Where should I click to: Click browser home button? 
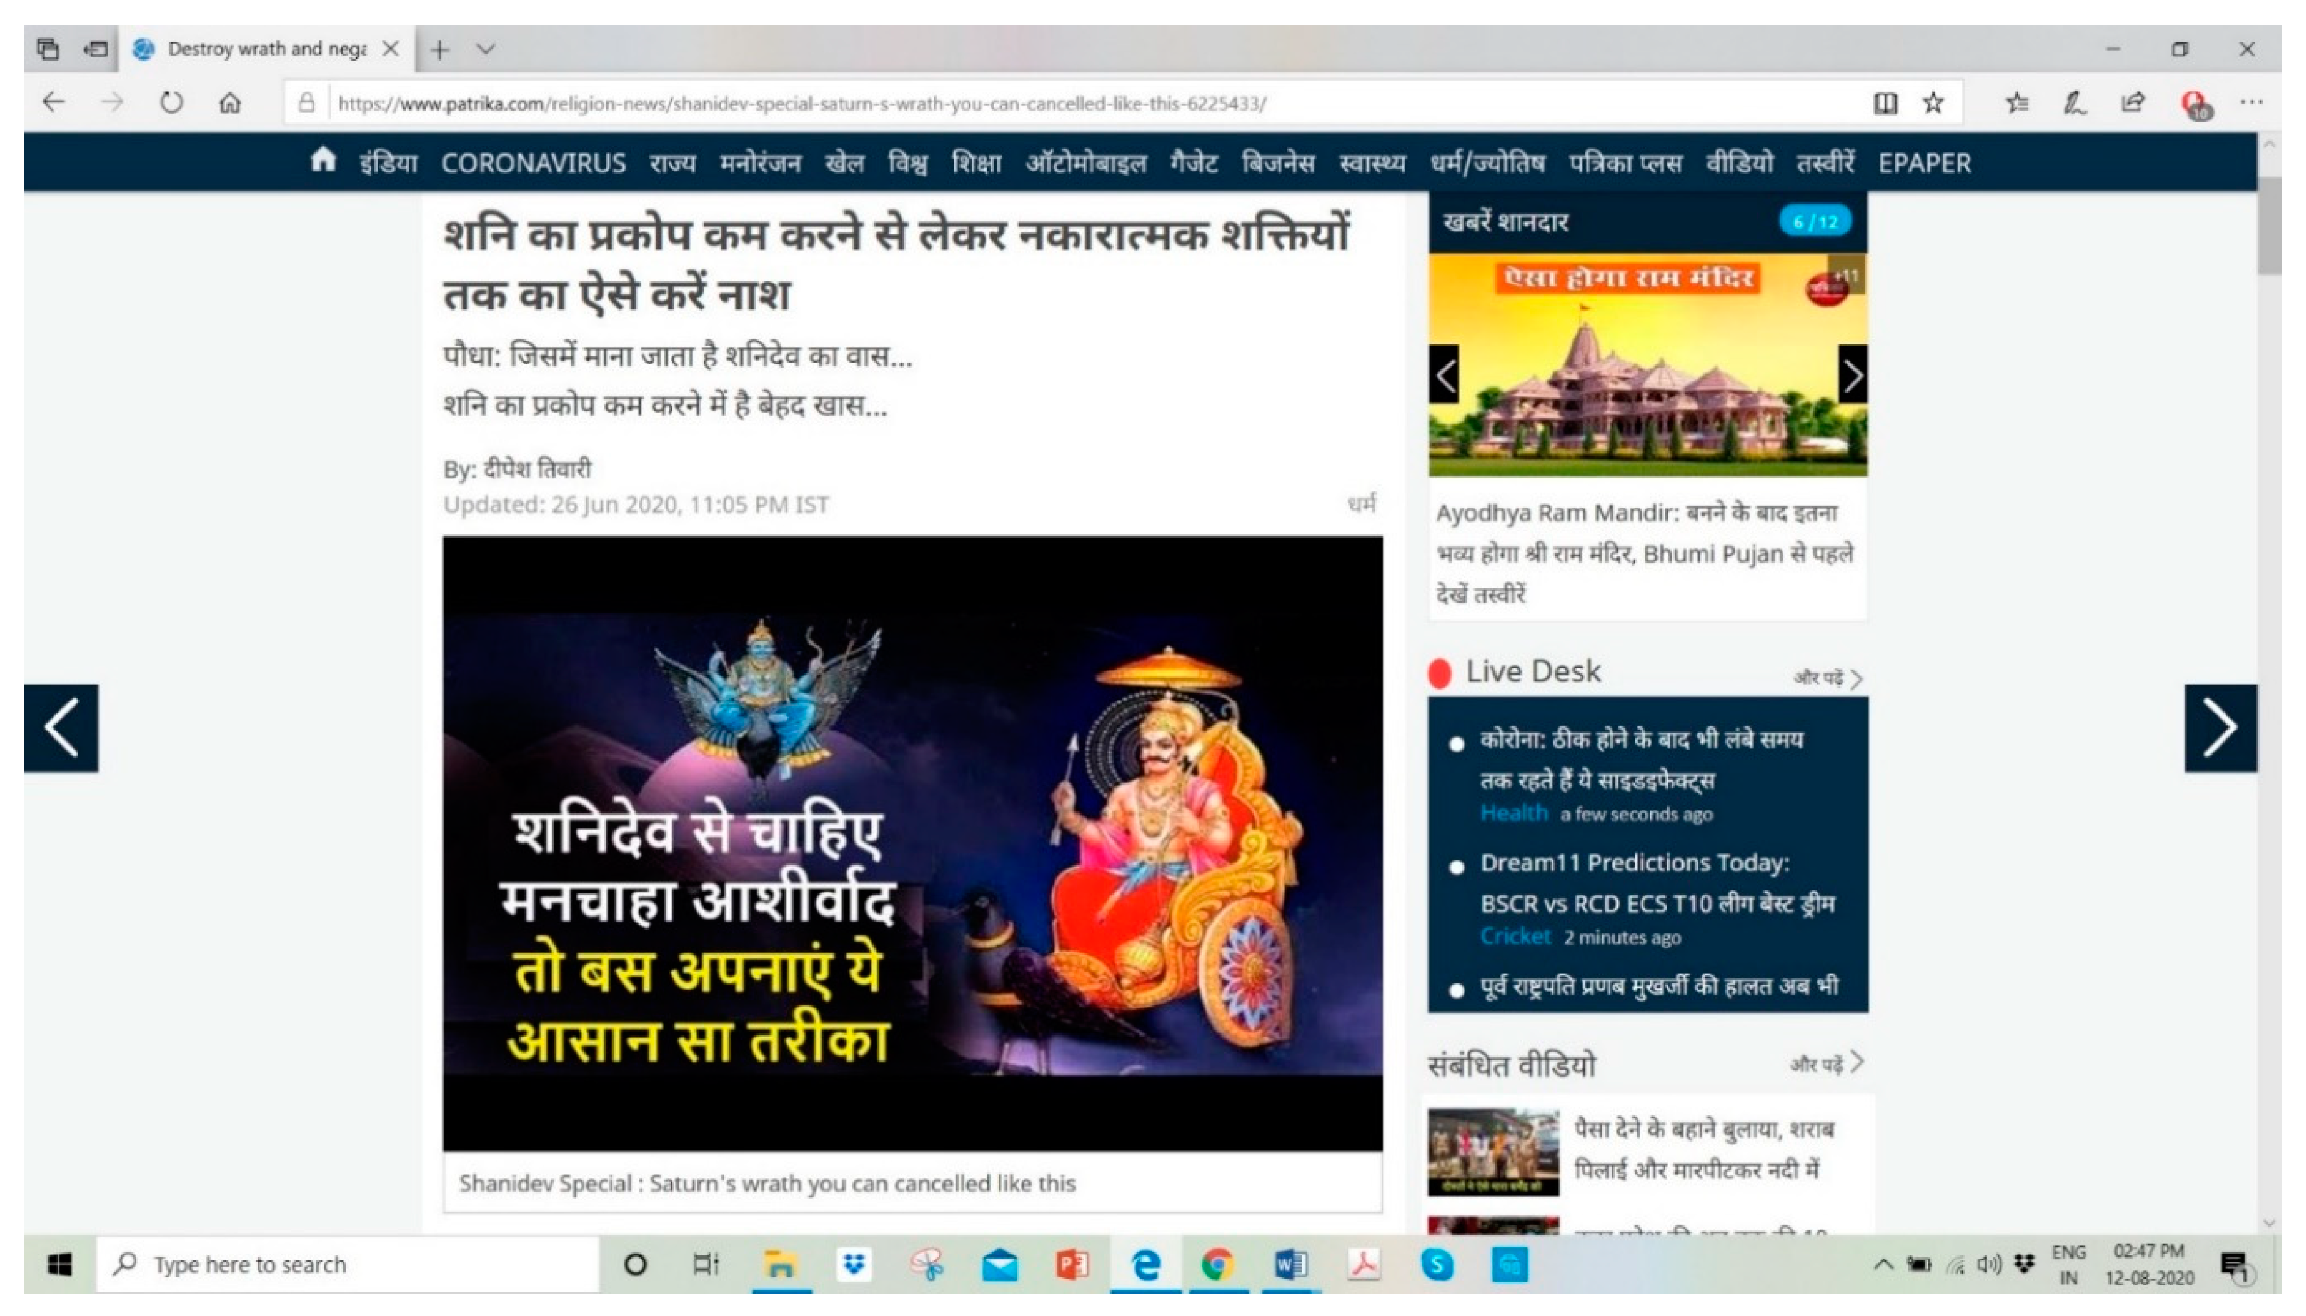229,103
